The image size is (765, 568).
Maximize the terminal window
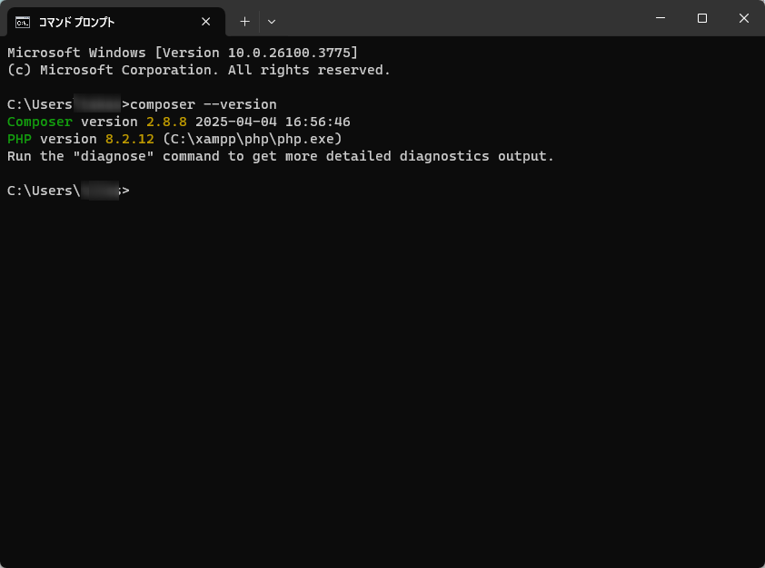coord(702,18)
